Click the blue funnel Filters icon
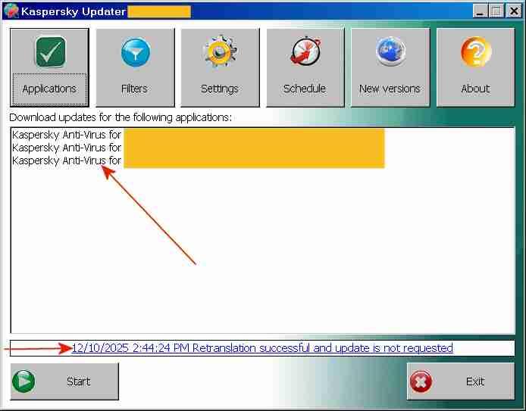 [x=135, y=52]
